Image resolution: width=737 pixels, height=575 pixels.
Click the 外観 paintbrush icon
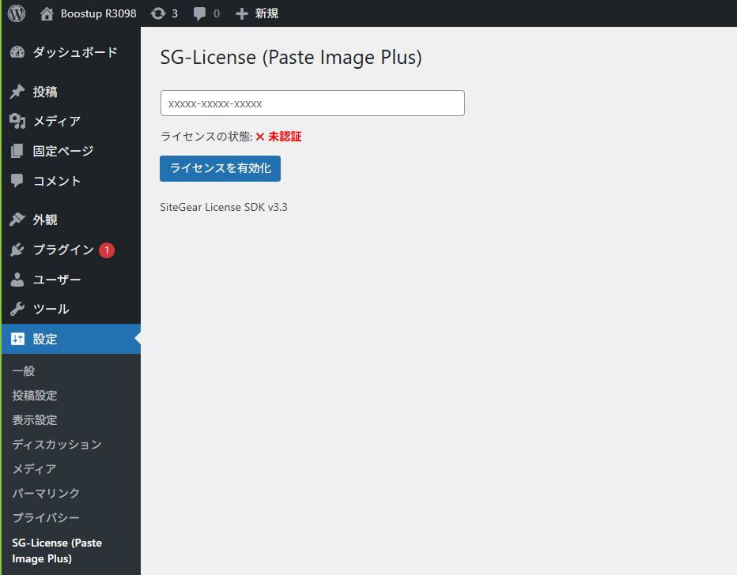tap(17, 220)
